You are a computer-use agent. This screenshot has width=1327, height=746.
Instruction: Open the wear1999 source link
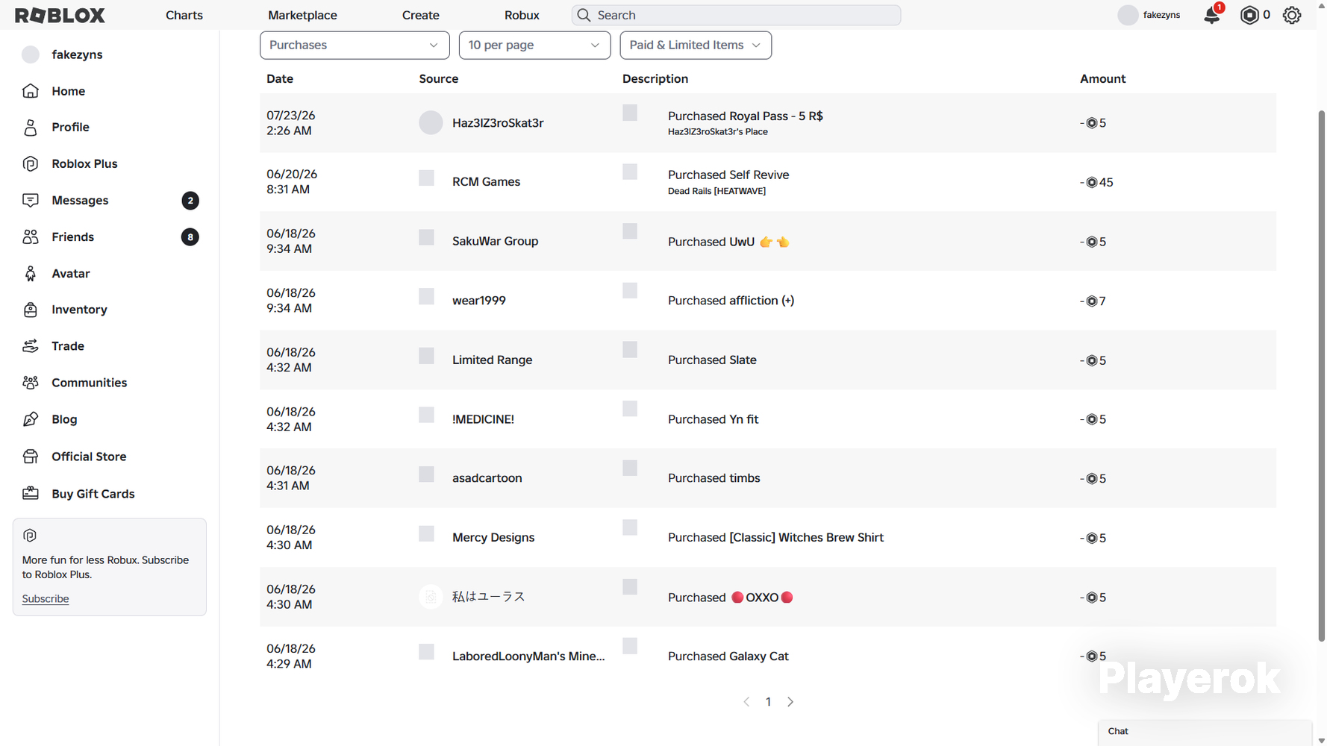click(x=479, y=301)
